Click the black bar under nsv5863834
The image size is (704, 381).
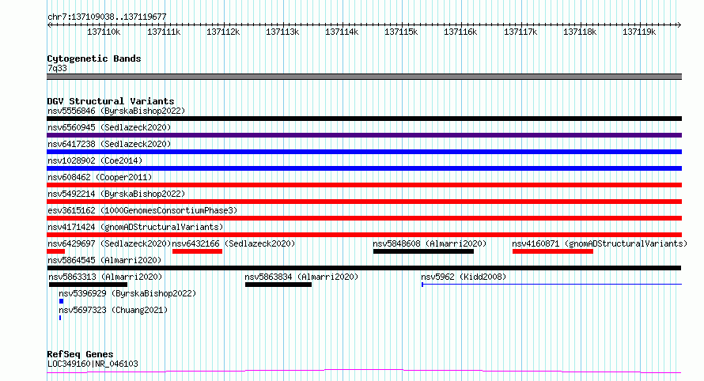pos(278,285)
